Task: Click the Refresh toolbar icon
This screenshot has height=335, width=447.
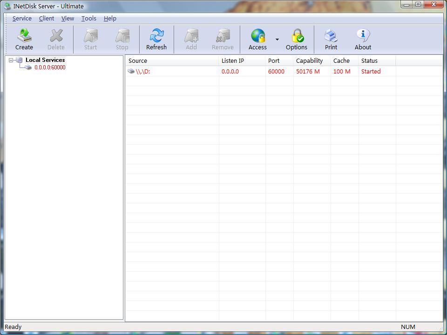Action: (156, 36)
